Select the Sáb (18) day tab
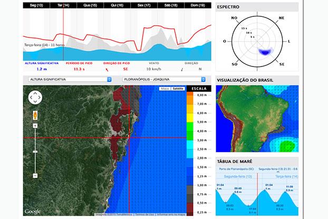This screenshot has height=219, width=328. (x=171, y=5)
